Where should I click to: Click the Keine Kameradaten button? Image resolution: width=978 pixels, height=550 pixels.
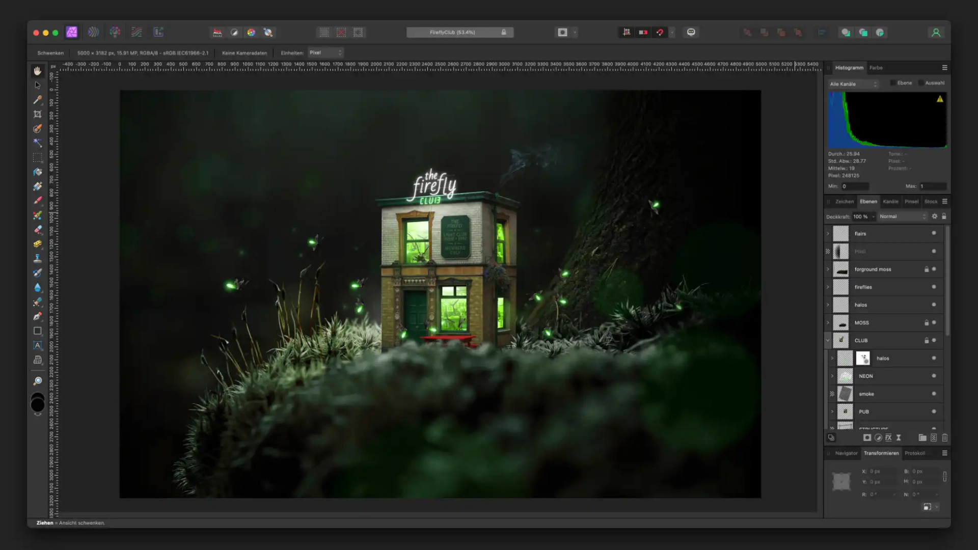pos(244,52)
